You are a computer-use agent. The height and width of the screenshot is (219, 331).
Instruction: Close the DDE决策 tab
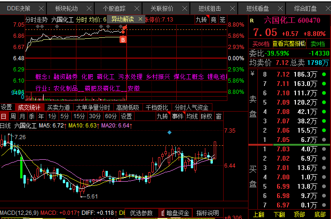point(41,8)
